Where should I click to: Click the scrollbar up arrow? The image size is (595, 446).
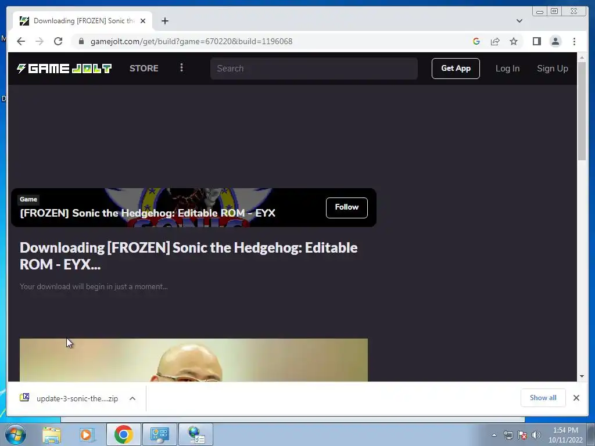581,57
